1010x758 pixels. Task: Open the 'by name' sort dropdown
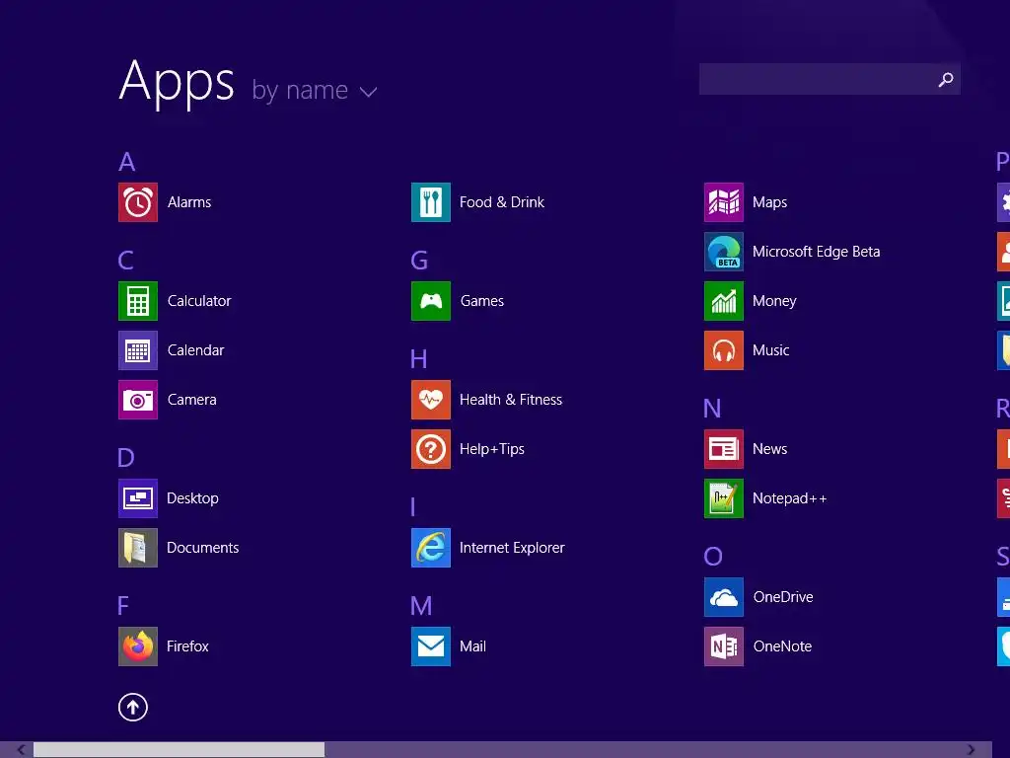315,91
